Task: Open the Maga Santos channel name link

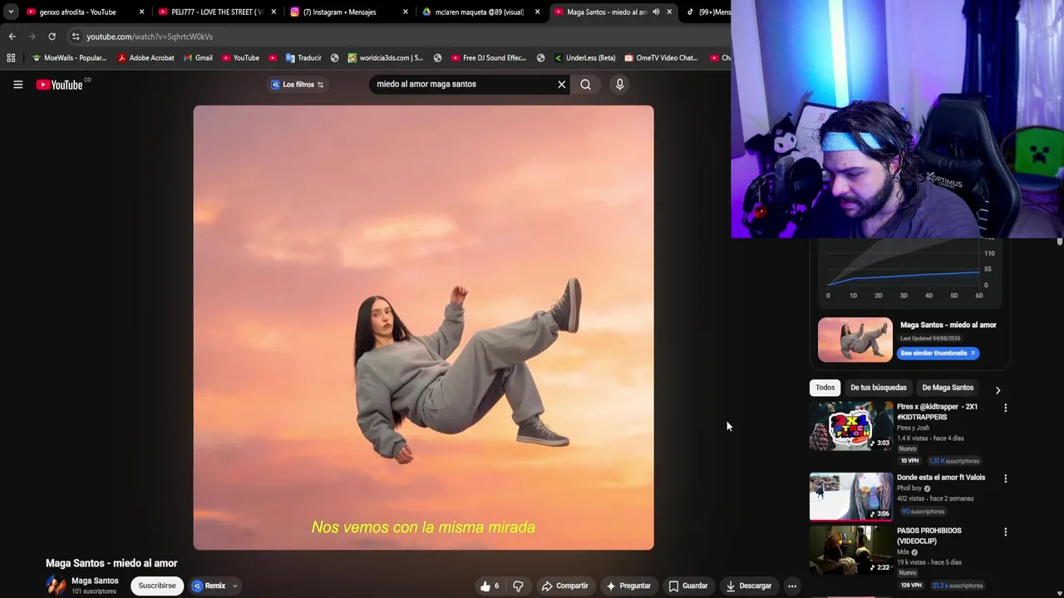Action: [x=95, y=581]
